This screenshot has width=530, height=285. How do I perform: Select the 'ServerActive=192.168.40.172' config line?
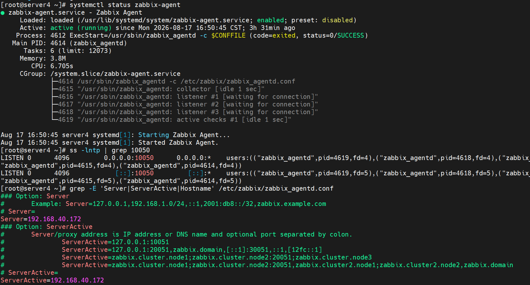(x=52, y=280)
